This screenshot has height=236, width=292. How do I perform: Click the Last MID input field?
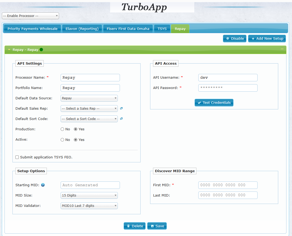[x=228, y=195]
